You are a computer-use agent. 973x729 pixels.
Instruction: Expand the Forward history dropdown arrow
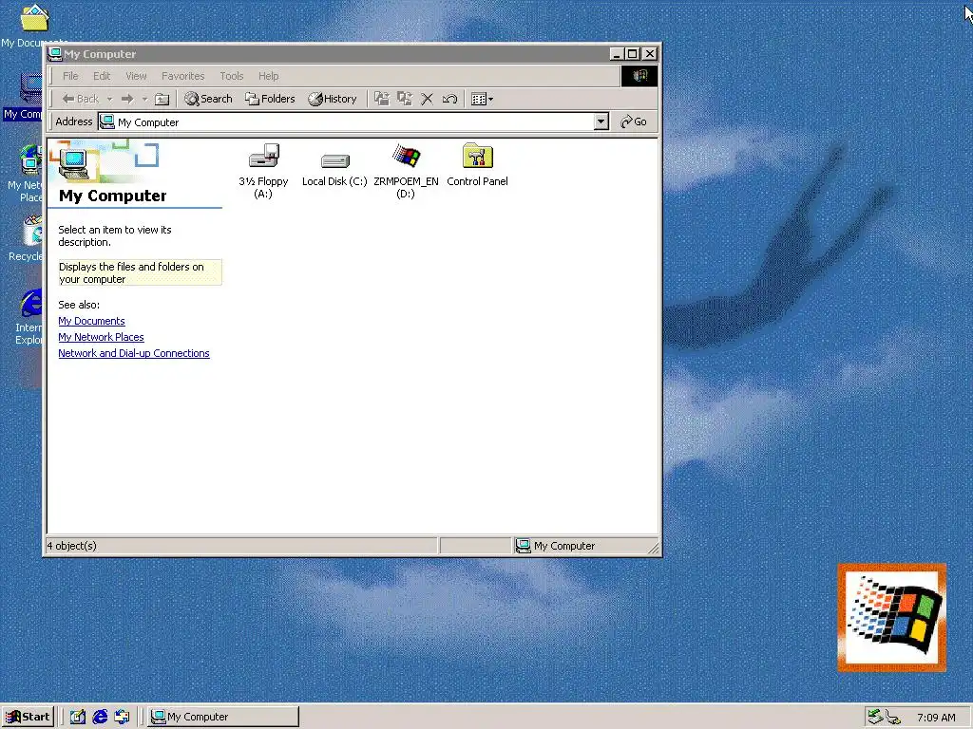[x=144, y=99]
